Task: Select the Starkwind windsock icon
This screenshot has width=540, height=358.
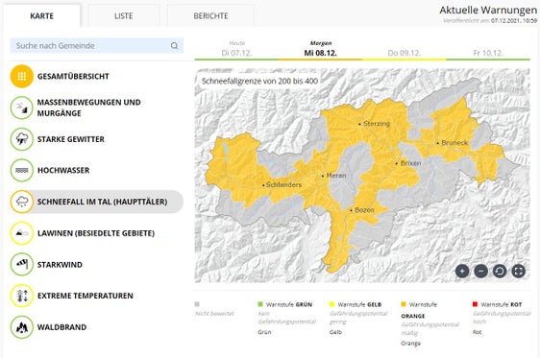Action: [x=22, y=265]
